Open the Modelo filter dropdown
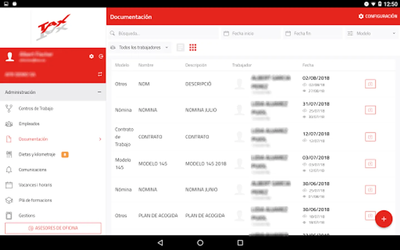400x250 pixels. tap(372, 33)
